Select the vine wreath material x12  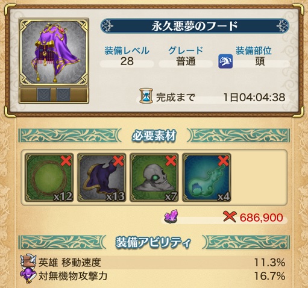tap(49, 178)
